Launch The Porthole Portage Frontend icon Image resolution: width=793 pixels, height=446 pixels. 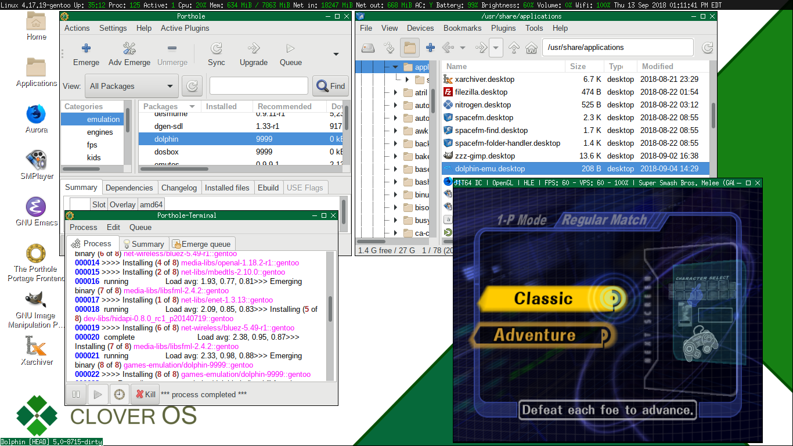click(x=36, y=253)
